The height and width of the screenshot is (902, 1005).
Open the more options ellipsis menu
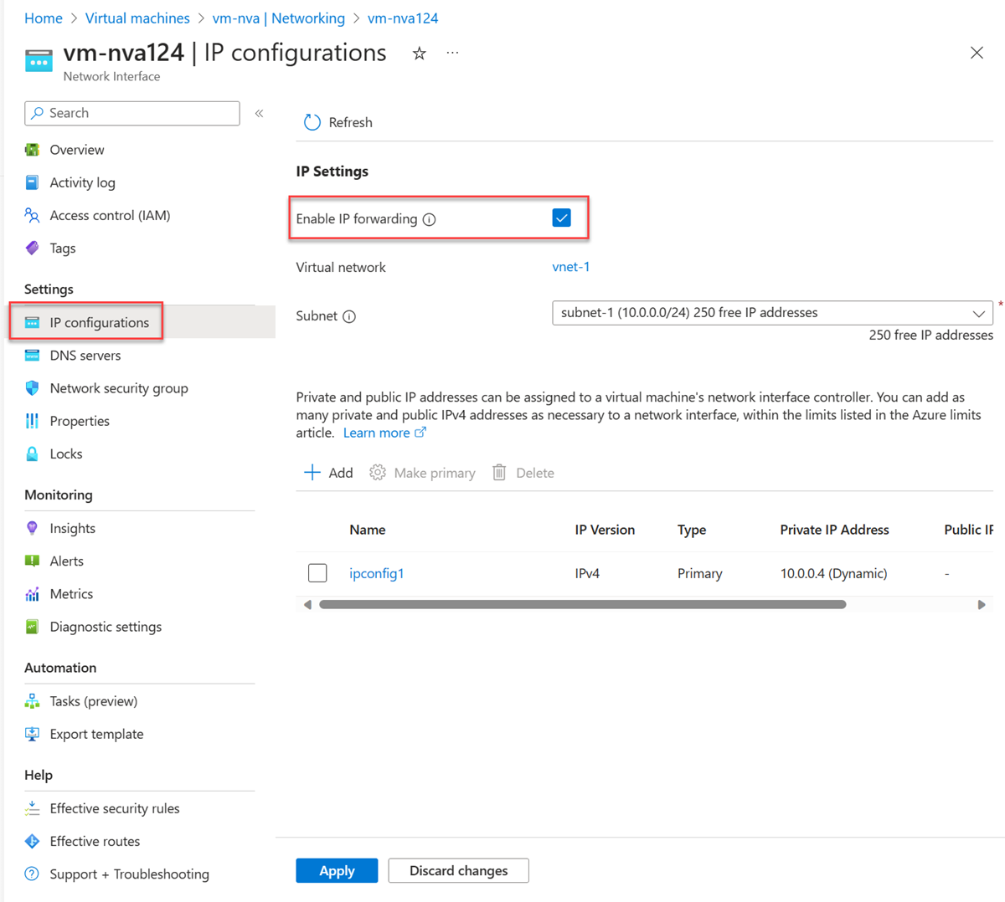click(452, 54)
